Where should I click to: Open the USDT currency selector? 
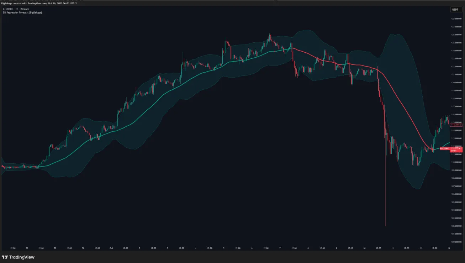pyautogui.click(x=455, y=10)
